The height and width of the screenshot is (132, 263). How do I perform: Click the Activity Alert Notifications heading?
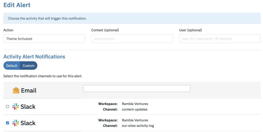tap(34, 57)
